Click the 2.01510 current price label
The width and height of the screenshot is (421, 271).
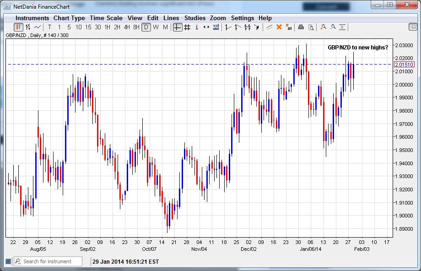404,65
